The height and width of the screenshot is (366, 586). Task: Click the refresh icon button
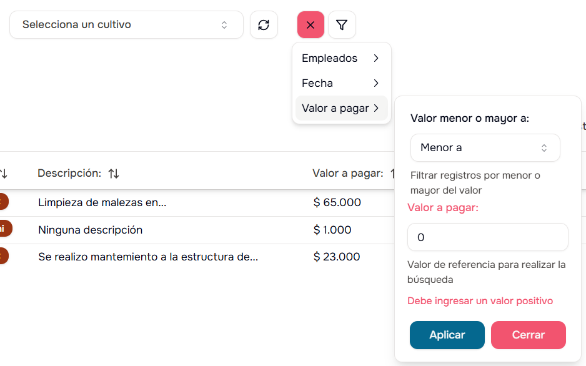coord(264,25)
